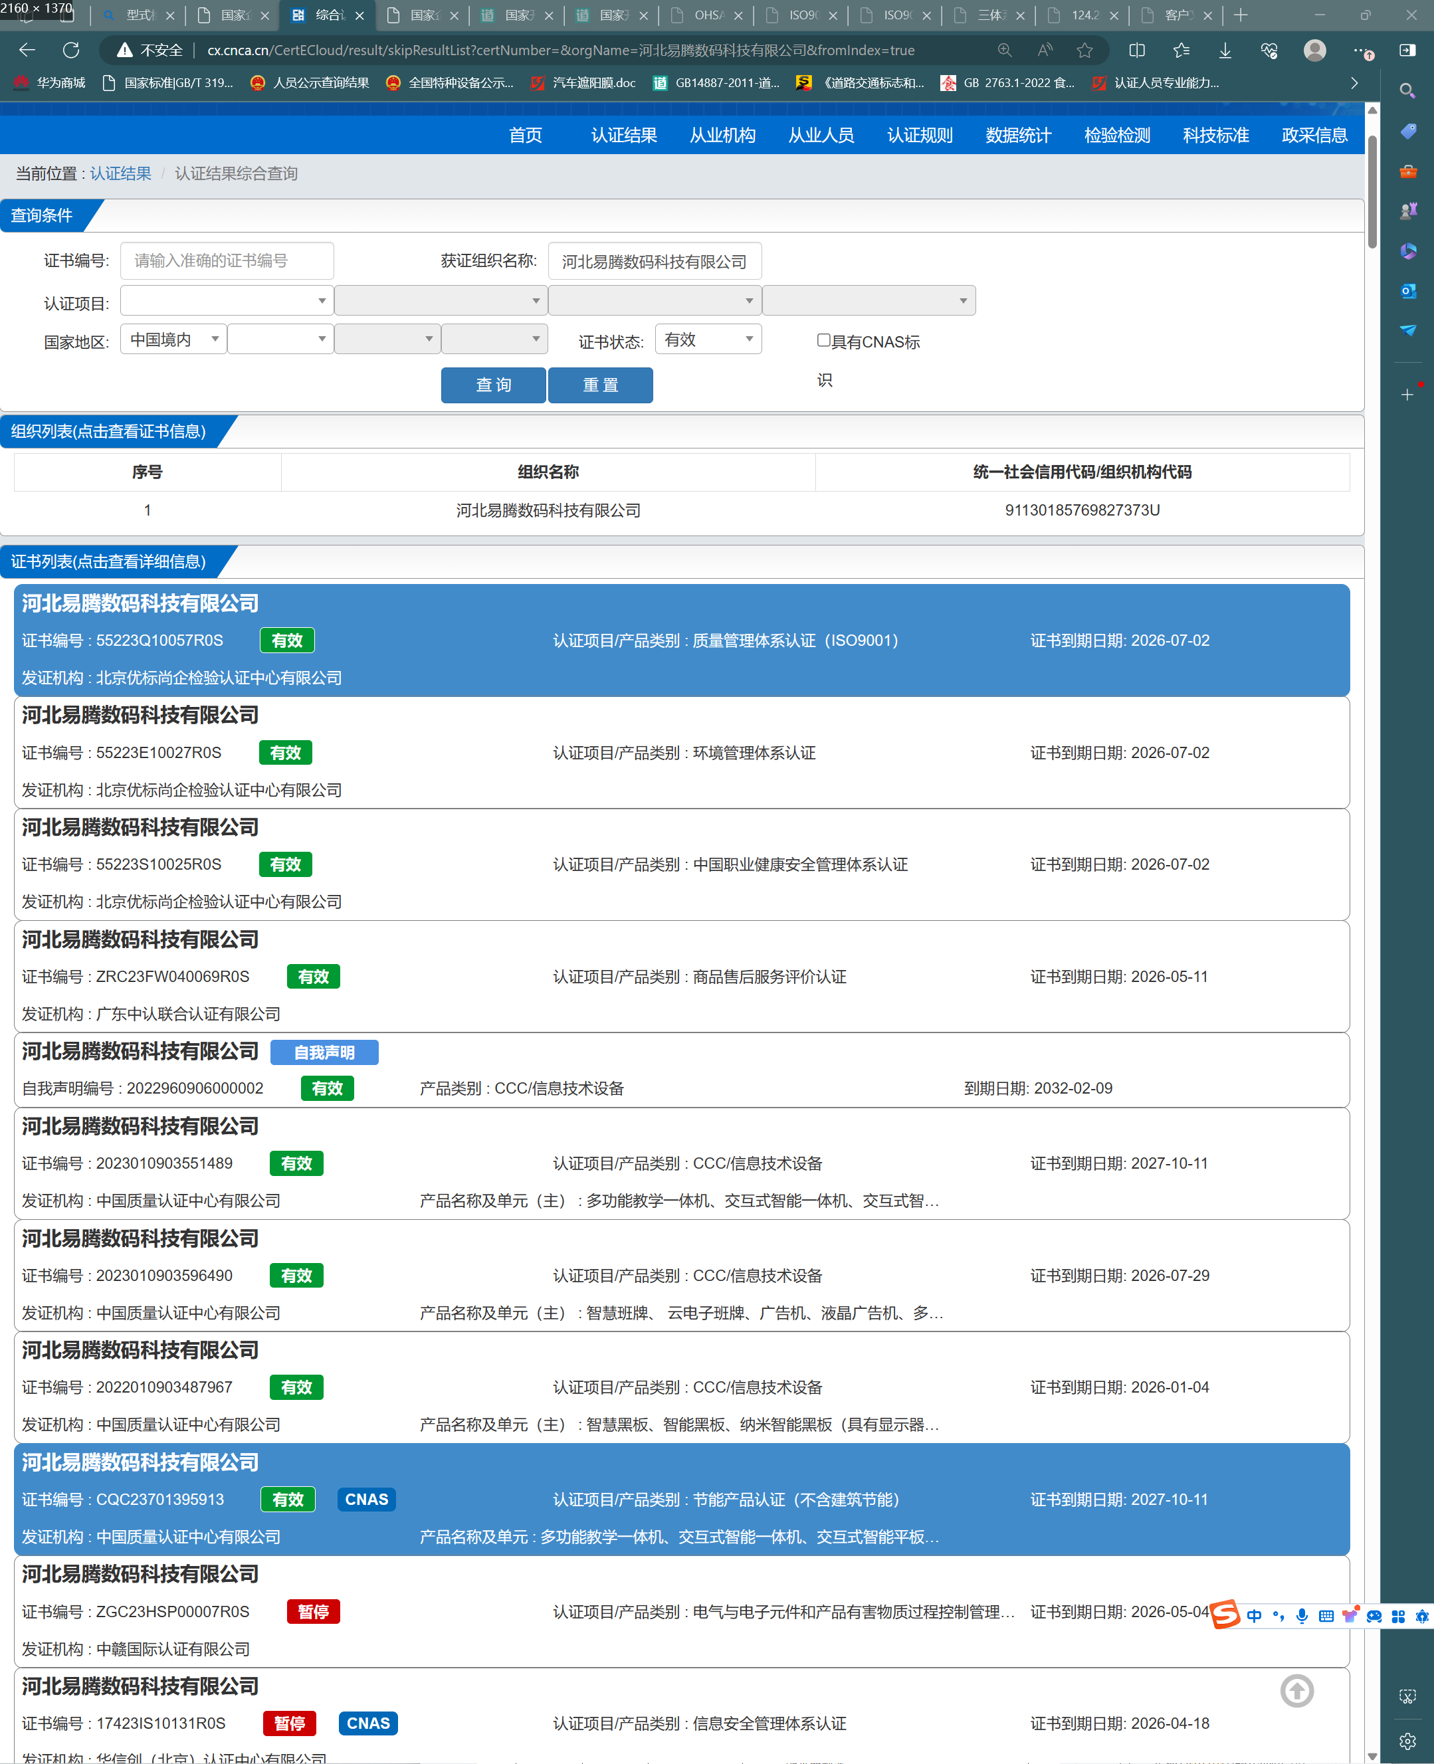Open the browser essentials heart icon
Viewport: 1434px width, 1764px height.
(1270, 50)
